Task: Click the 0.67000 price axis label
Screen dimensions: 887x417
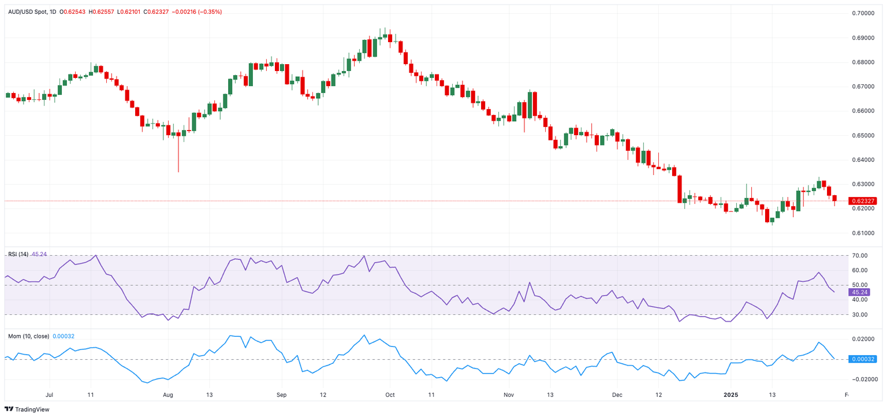Action: pos(863,87)
